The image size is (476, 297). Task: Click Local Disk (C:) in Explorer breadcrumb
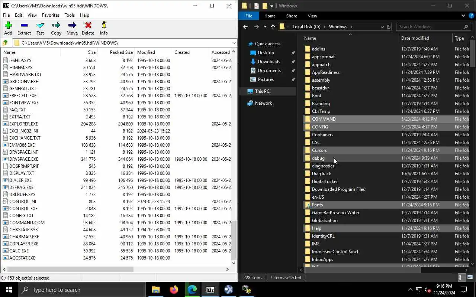(306, 27)
